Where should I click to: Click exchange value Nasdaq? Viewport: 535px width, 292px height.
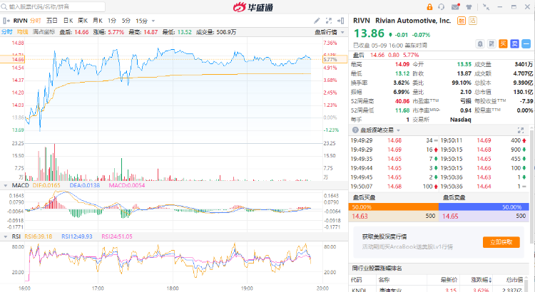pos(460,120)
